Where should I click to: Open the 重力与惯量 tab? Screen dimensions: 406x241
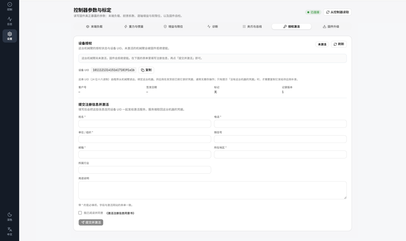point(134,27)
